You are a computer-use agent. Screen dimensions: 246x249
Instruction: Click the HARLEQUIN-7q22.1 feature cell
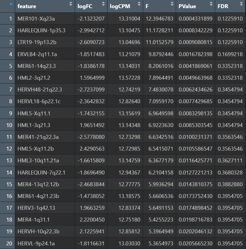click(x=41, y=173)
